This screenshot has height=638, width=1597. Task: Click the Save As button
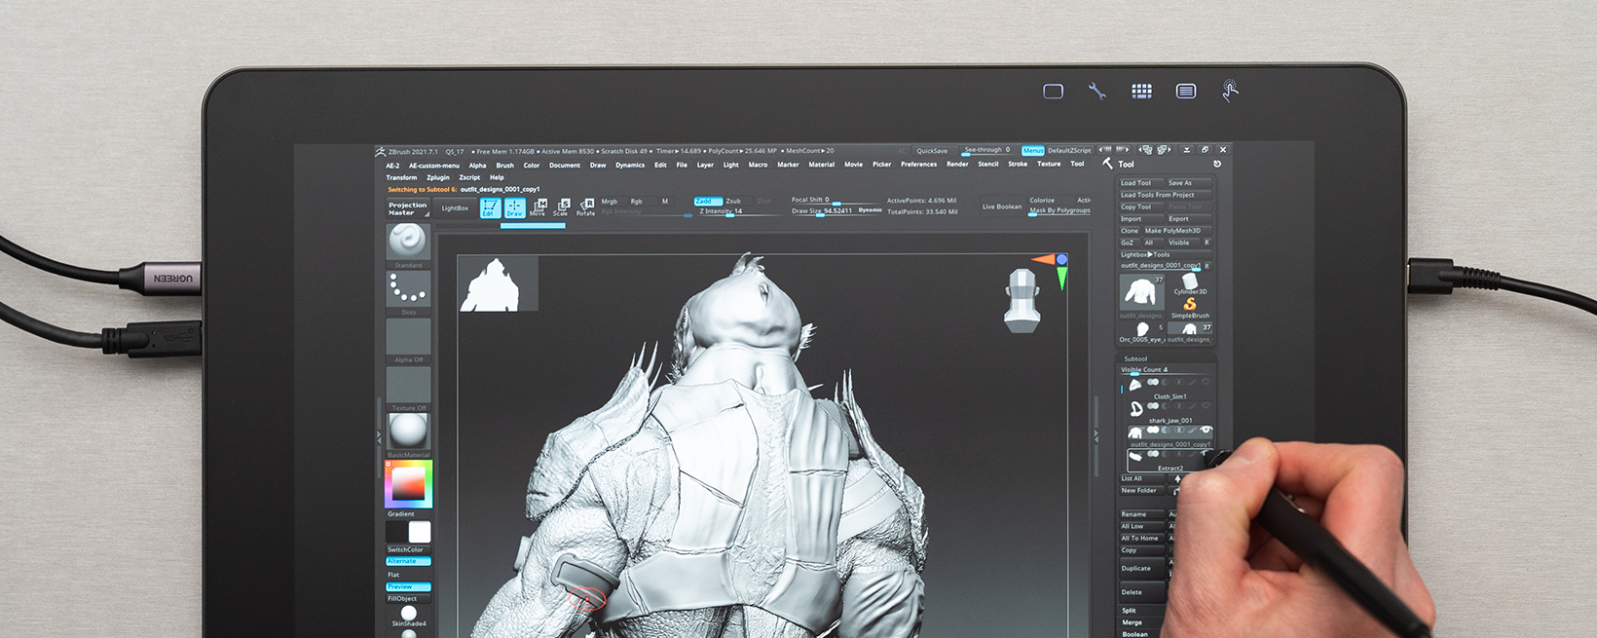pyautogui.click(x=1189, y=183)
